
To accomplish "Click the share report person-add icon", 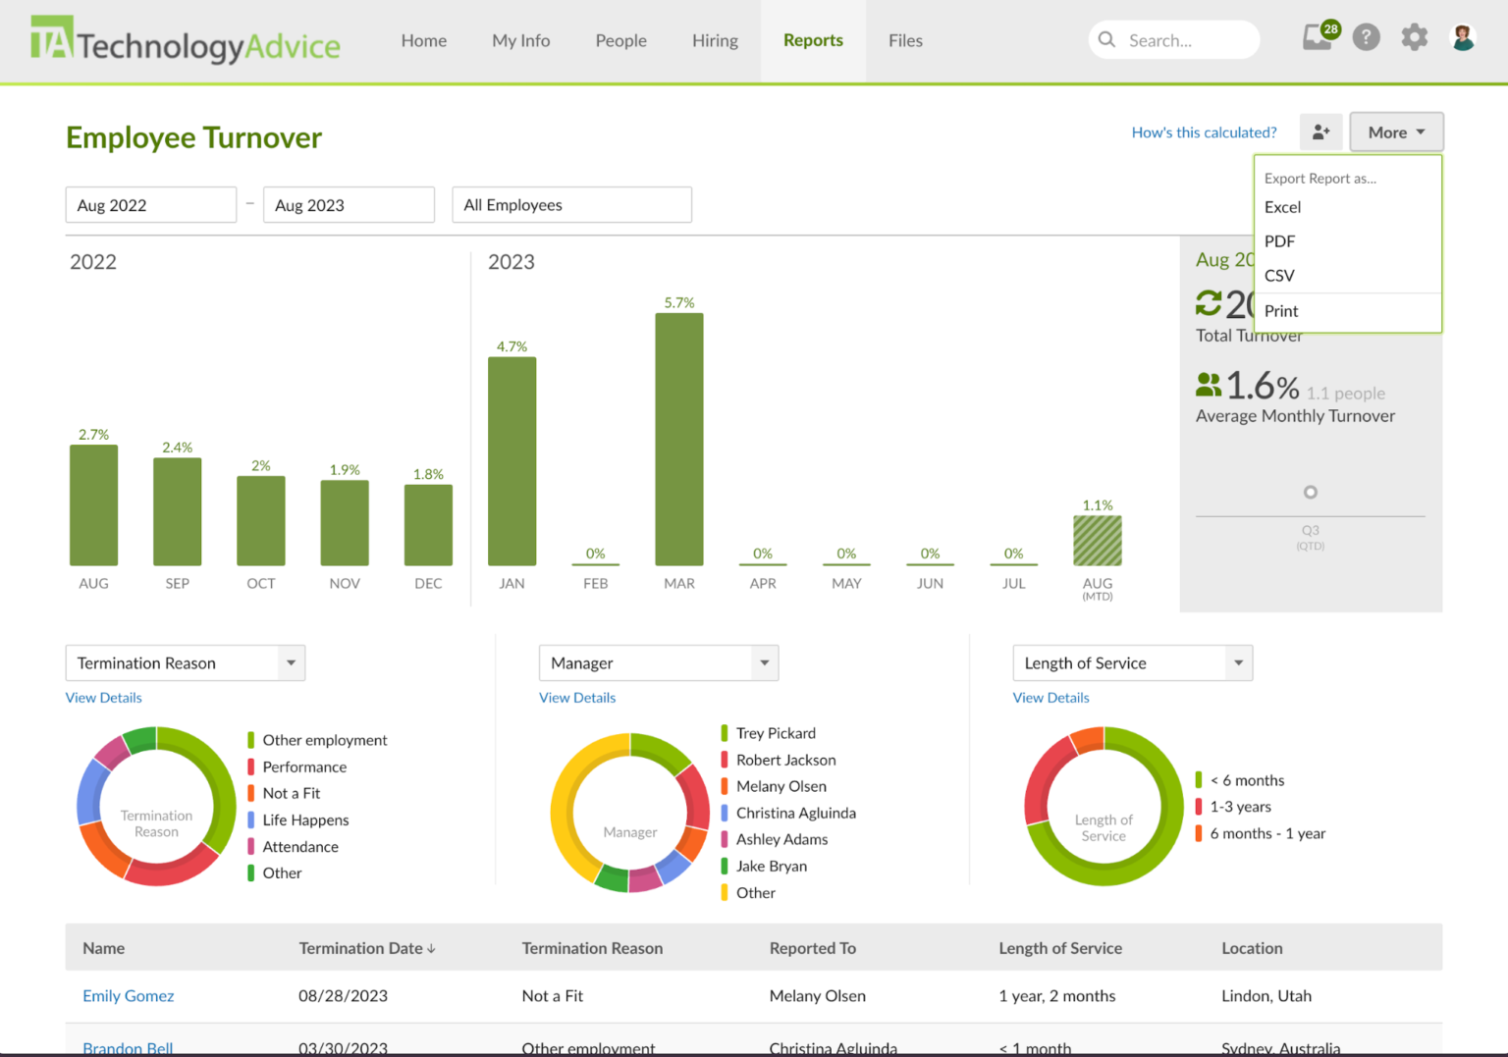I will pos(1321,132).
